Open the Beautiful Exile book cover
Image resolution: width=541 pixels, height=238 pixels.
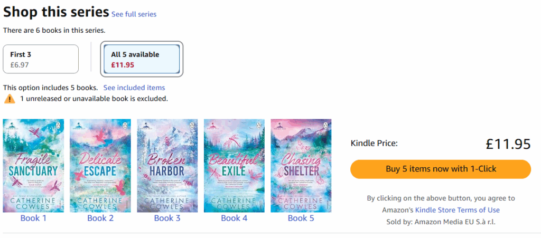234,166
